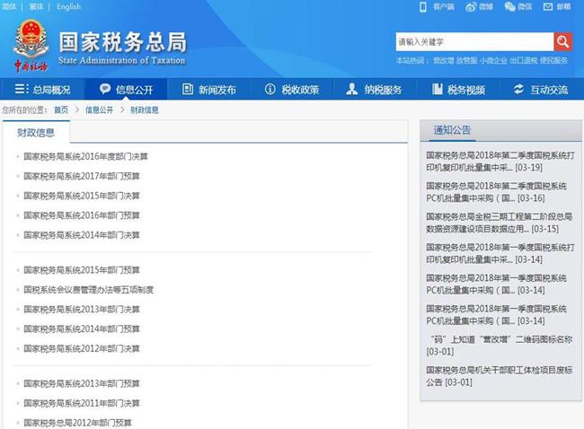Click the 税收政策 info circle icon
The width and height of the screenshot is (584, 429).
tap(270, 89)
